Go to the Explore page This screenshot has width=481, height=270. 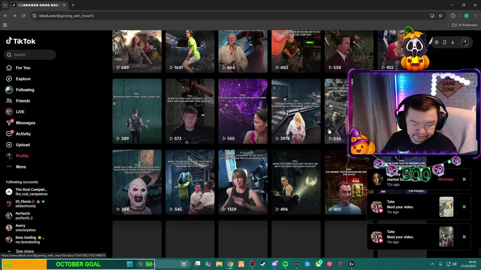pos(23,79)
